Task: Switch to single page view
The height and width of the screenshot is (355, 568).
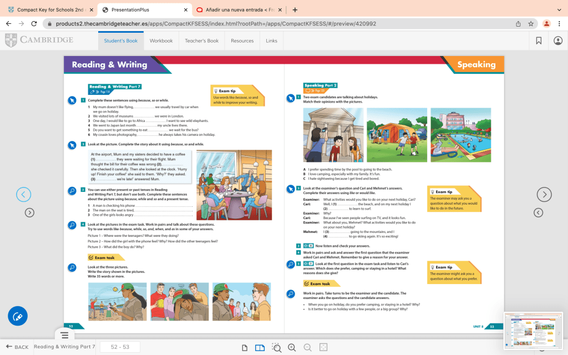Action: (245, 347)
